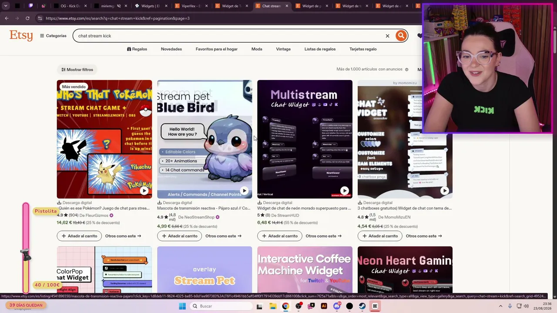This screenshot has height=313, width=557.
Task: Switch to Chrome in the taskbar
Action: 285,306
